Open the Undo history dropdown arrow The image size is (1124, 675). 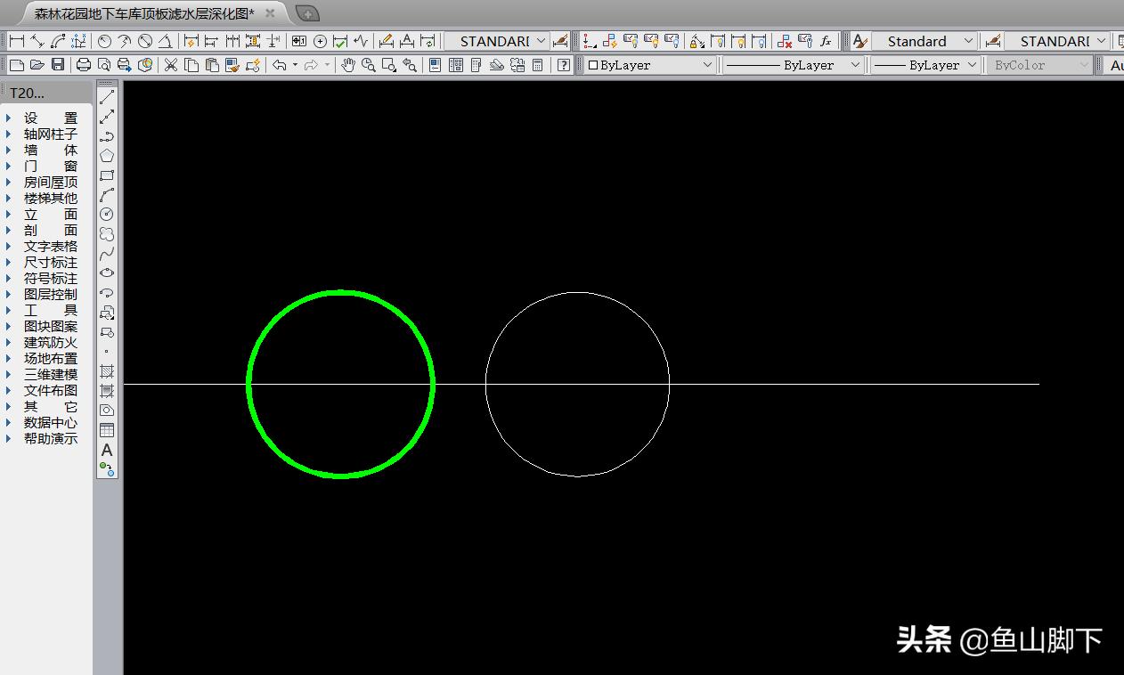point(295,65)
